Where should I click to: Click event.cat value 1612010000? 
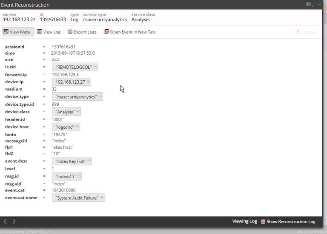(63, 190)
